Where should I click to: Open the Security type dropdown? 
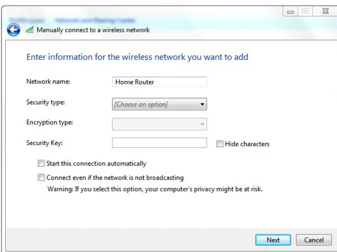coord(159,104)
